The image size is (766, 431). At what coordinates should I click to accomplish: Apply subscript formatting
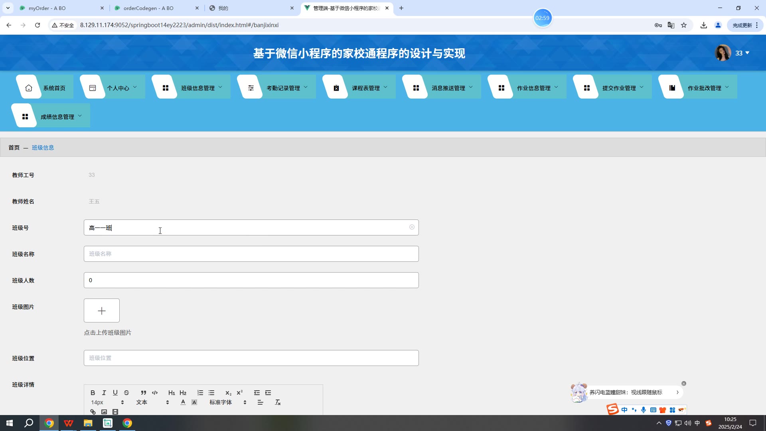tap(228, 393)
